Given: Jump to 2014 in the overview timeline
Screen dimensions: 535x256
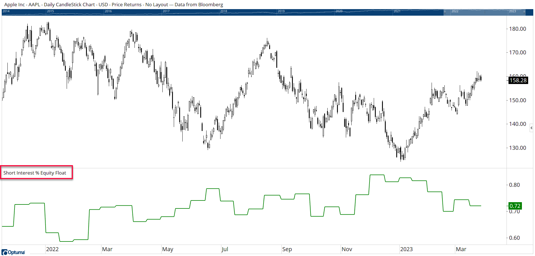Looking at the screenshot, I should click(6, 11).
